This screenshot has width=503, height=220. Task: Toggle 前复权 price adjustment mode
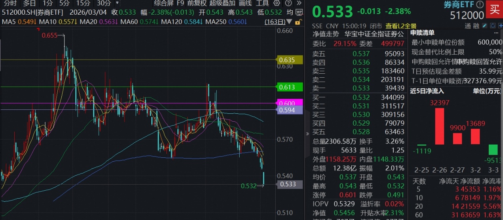click(196, 3)
